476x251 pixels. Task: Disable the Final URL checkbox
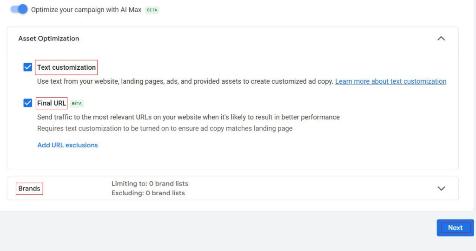[28, 103]
